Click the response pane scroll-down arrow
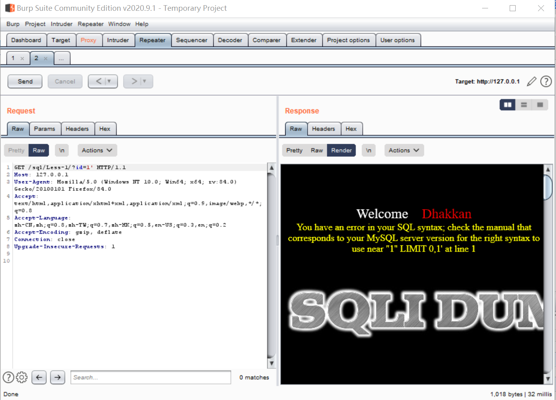The height and width of the screenshot is (400, 556). point(548,378)
